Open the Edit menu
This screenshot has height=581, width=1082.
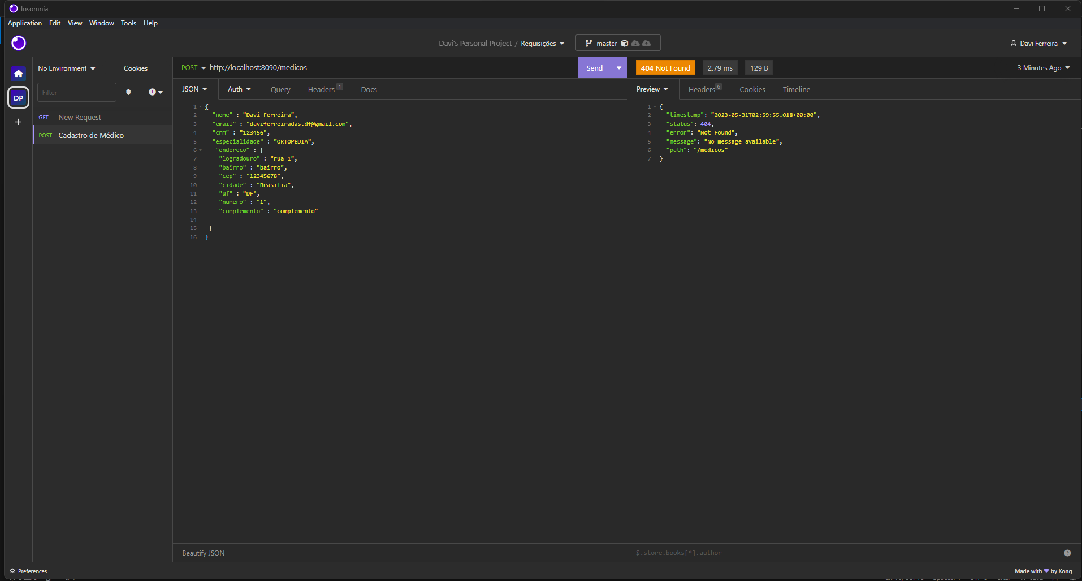point(55,23)
